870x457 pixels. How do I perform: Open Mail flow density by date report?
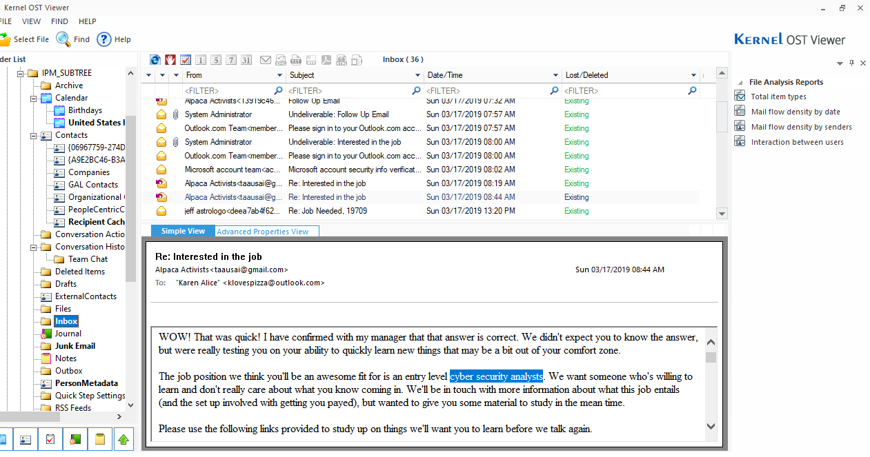tap(795, 112)
